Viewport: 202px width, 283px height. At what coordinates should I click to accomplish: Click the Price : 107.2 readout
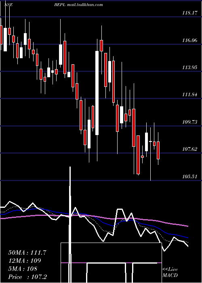[27, 277]
